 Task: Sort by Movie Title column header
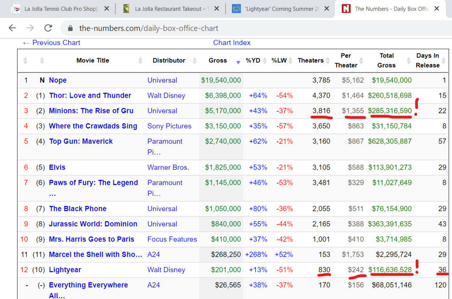(93, 60)
